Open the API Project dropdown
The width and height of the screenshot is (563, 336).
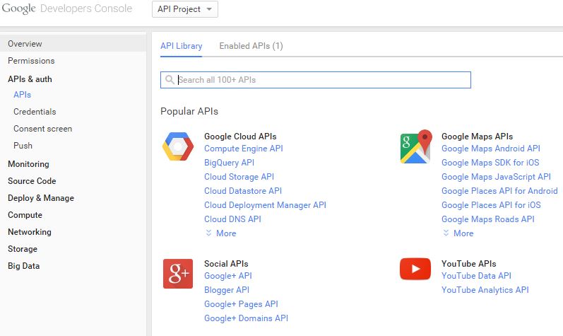point(185,9)
